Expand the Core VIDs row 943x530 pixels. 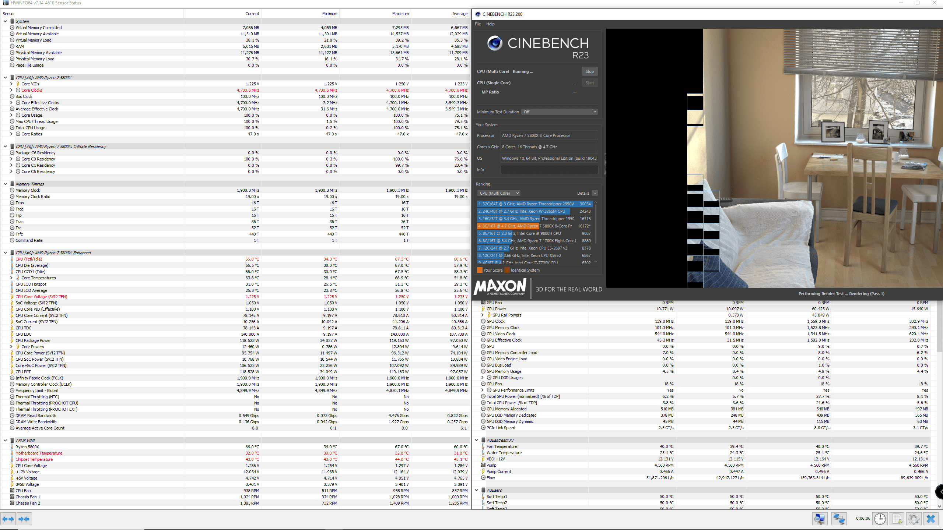coord(11,84)
